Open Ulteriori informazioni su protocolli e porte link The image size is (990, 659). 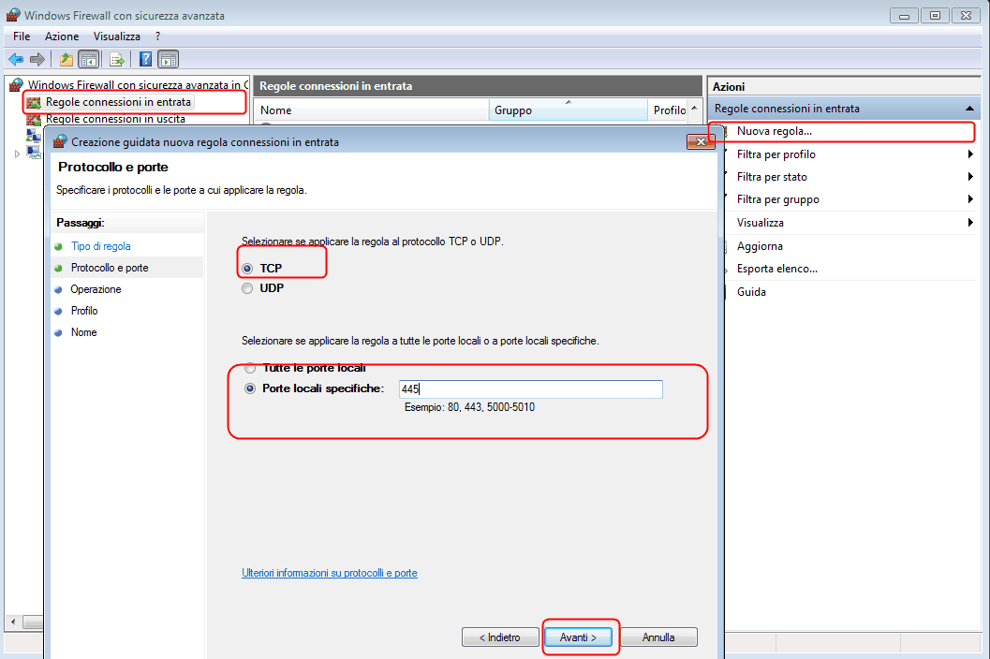pyautogui.click(x=330, y=573)
